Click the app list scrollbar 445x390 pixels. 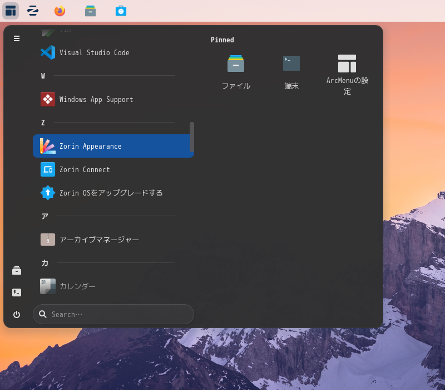point(192,137)
